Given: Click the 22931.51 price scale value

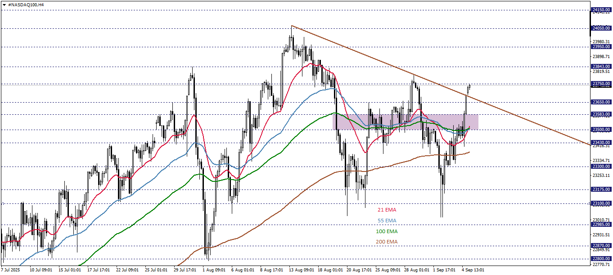Looking at the screenshot, I should (x=602, y=234).
